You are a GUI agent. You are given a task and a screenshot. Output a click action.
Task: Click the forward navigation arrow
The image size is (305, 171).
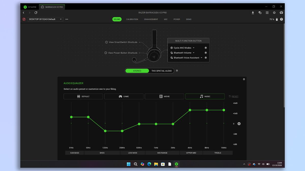pyautogui.click(x=29, y=13)
